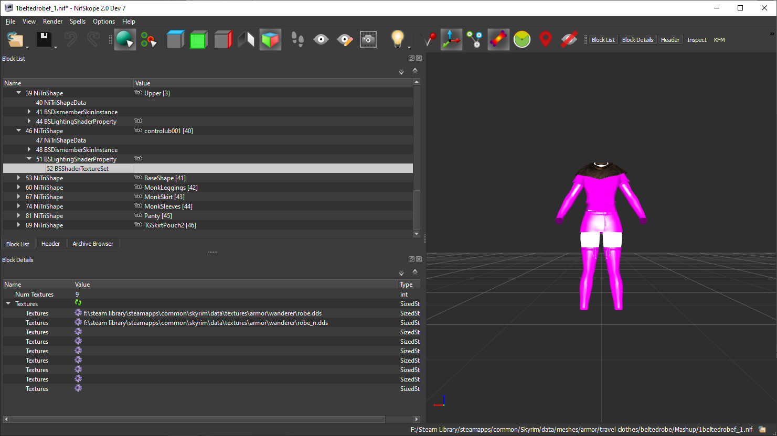Collapse the 39 NiTriShape Upper node

point(19,93)
